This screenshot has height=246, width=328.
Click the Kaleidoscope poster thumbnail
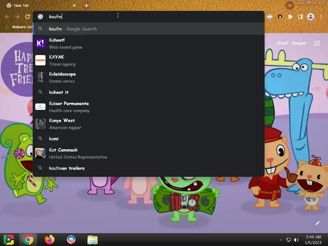pos(40,77)
